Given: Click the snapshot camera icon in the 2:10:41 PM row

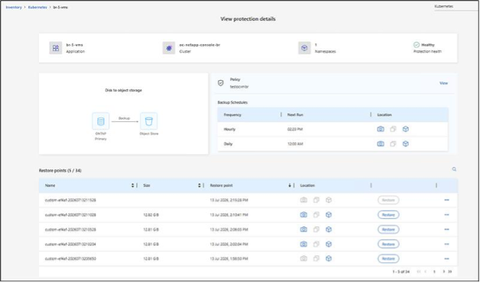Looking at the screenshot, I should (x=303, y=215).
